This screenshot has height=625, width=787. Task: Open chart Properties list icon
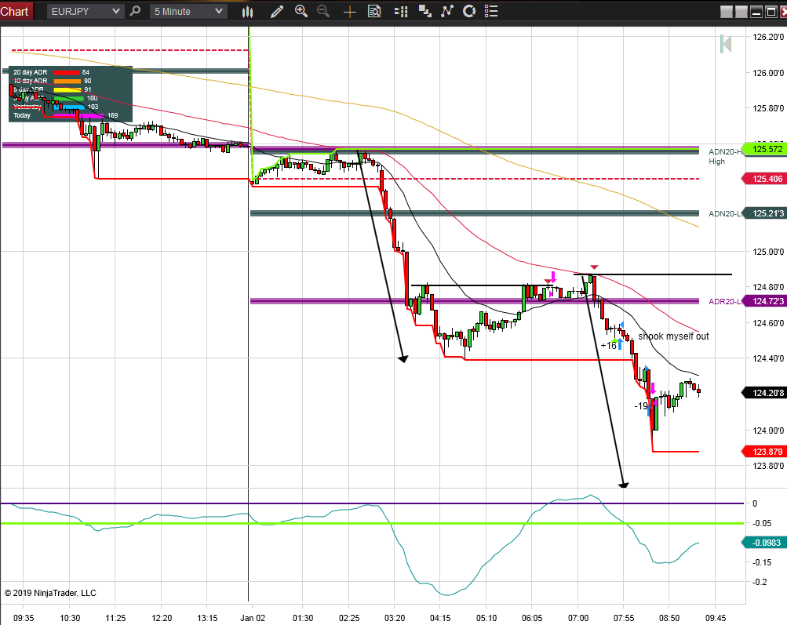(491, 11)
